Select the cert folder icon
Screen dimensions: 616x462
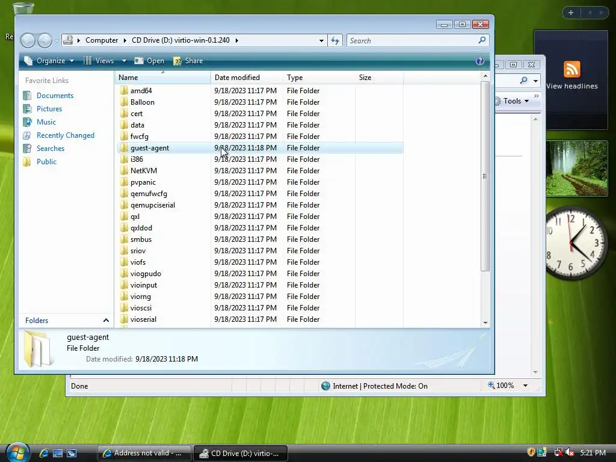tap(124, 113)
